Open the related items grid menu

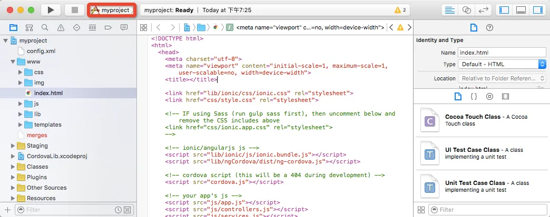coord(143,27)
